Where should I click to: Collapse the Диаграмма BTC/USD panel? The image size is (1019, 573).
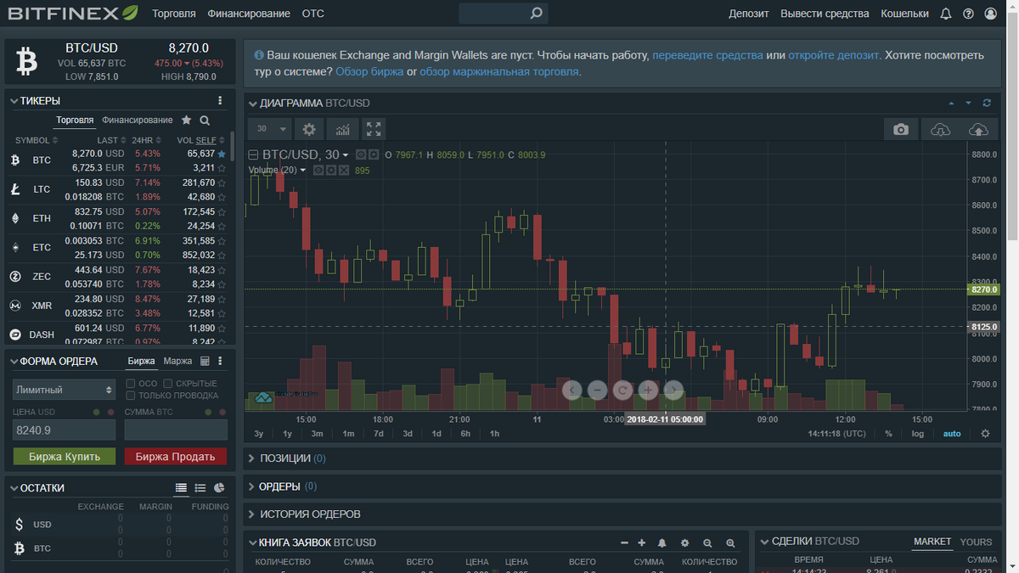point(252,104)
